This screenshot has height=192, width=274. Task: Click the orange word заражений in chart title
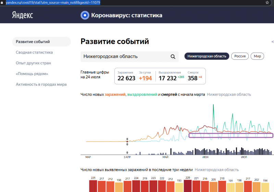(115, 94)
